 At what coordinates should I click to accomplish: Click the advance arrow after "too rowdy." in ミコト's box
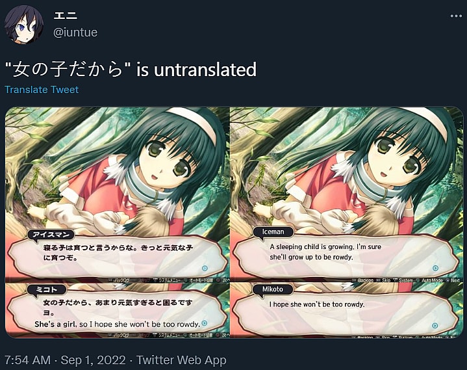click(x=205, y=323)
